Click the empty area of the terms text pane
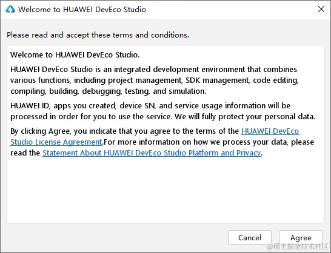The height and width of the screenshot is (253, 331). [x=165, y=190]
